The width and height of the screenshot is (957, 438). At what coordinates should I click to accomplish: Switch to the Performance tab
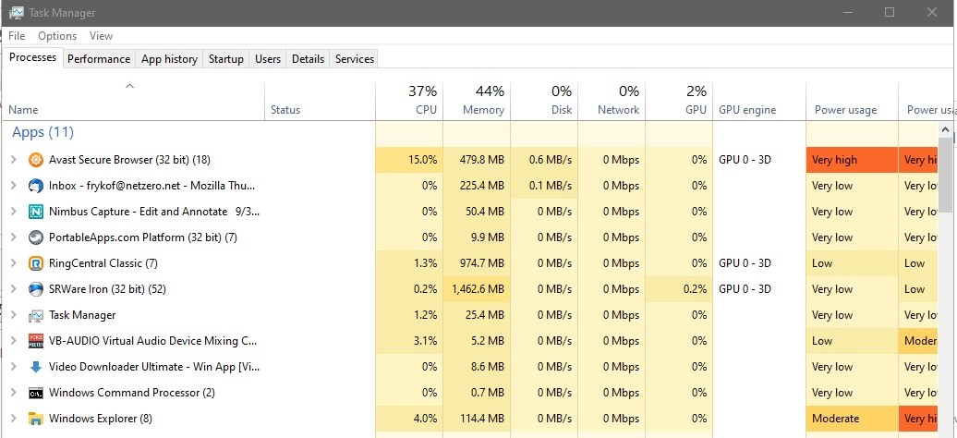pos(99,59)
